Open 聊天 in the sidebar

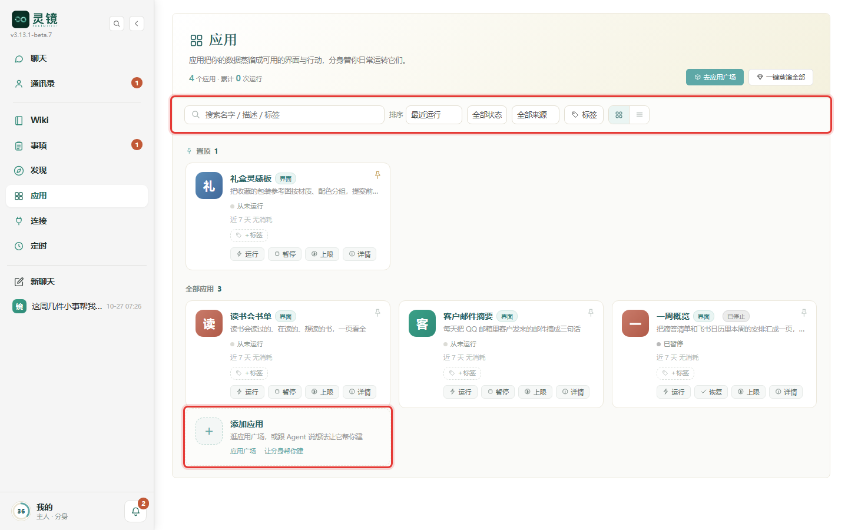pos(77,58)
